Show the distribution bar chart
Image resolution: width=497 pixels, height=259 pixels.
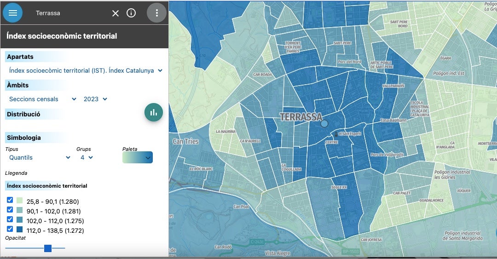[154, 112]
